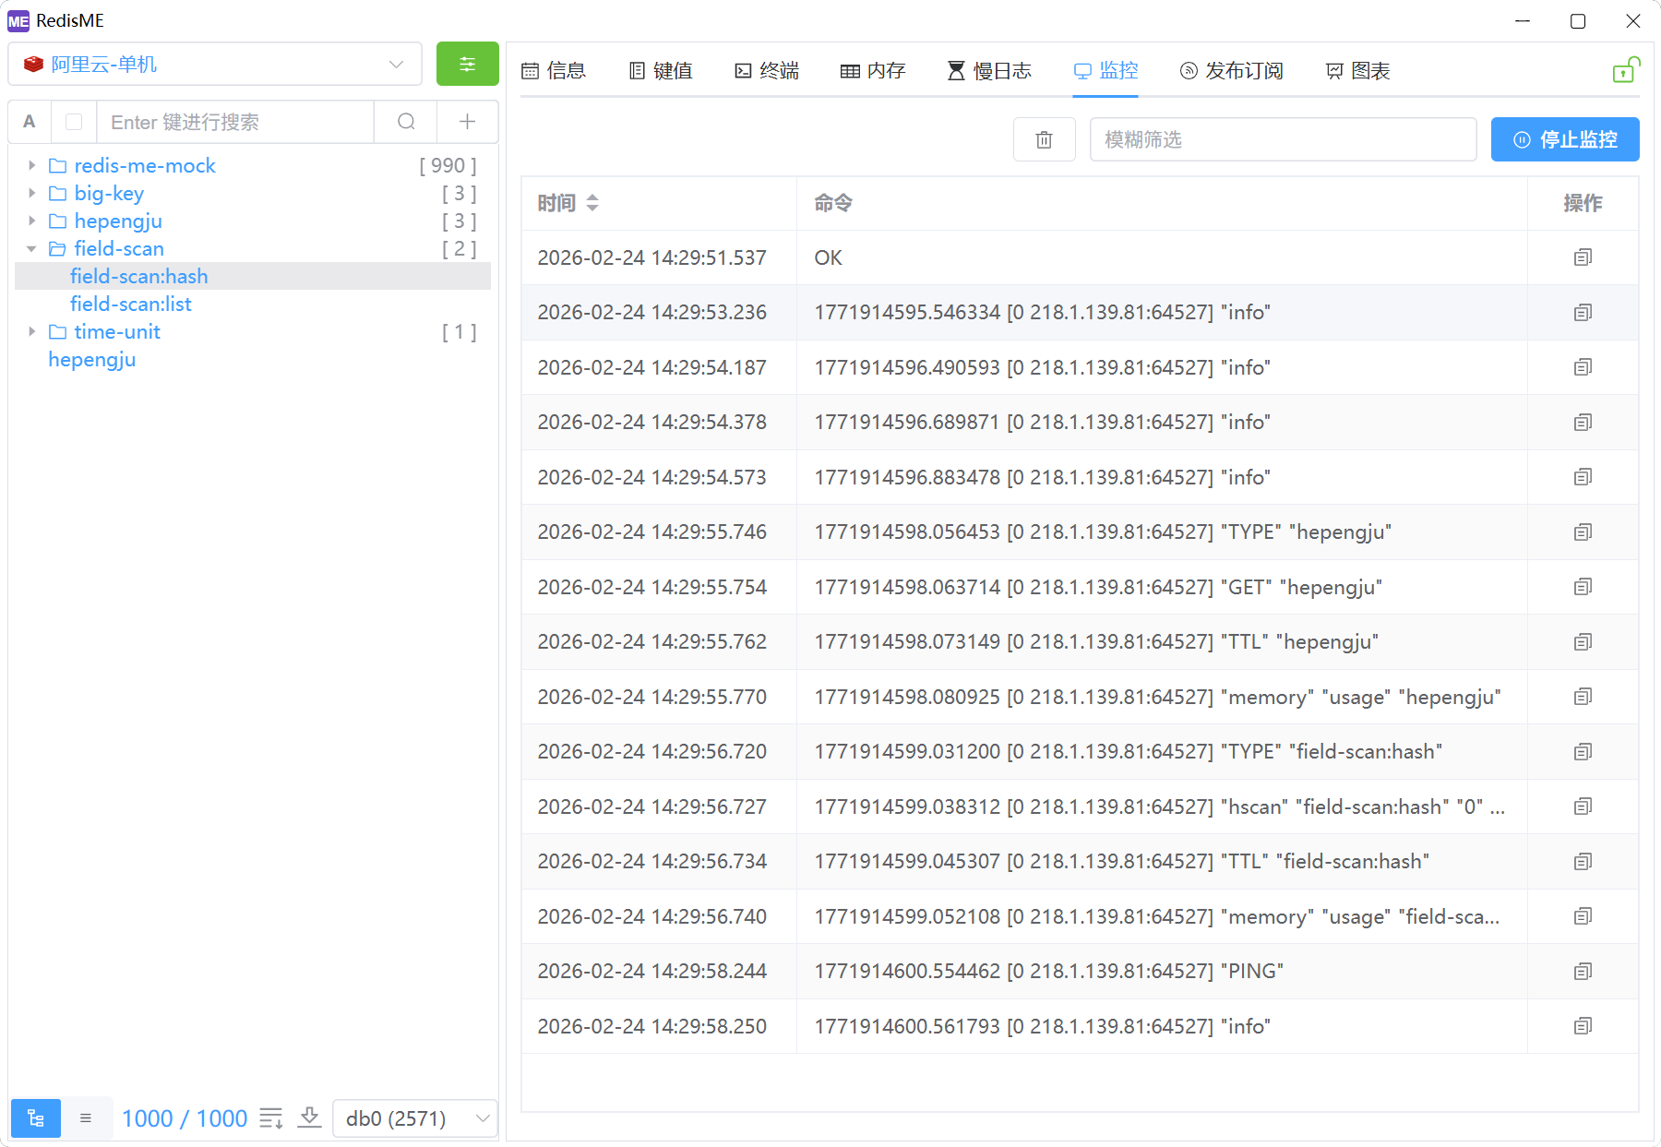This screenshot has height=1147, width=1661.
Task: Click the 模糊筛选 filter input field
Action: (1283, 139)
